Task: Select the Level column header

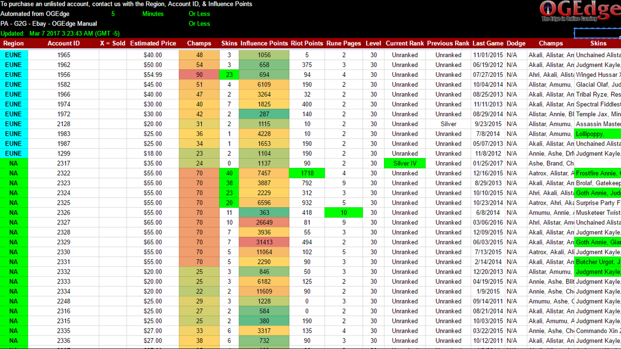Action: [374, 43]
